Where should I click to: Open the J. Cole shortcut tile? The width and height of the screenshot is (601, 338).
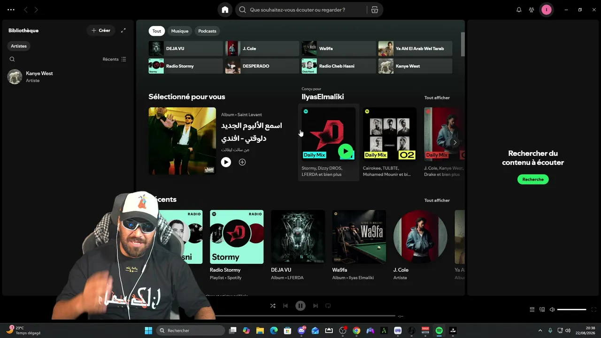(262, 48)
